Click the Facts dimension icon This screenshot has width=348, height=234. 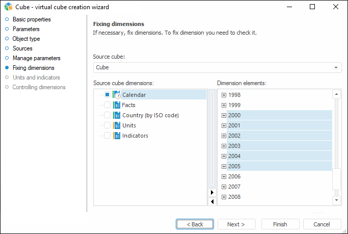click(117, 105)
